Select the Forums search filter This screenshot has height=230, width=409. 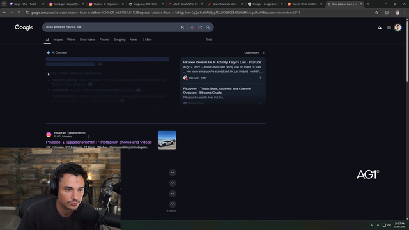[x=104, y=40]
